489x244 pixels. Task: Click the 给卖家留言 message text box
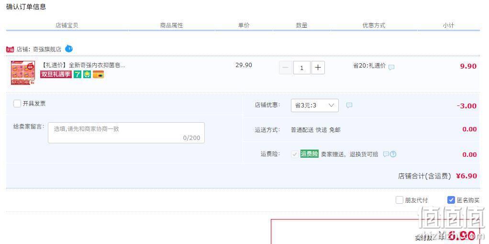point(126,133)
